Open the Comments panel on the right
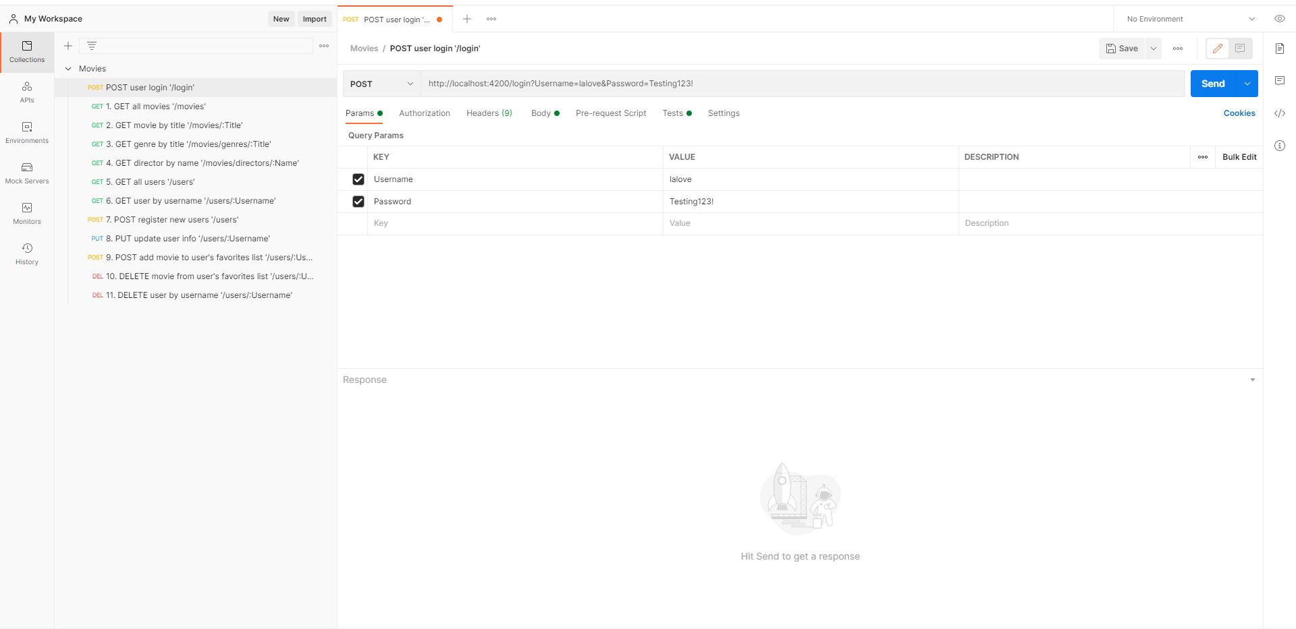This screenshot has width=1296, height=629. coord(1280,81)
